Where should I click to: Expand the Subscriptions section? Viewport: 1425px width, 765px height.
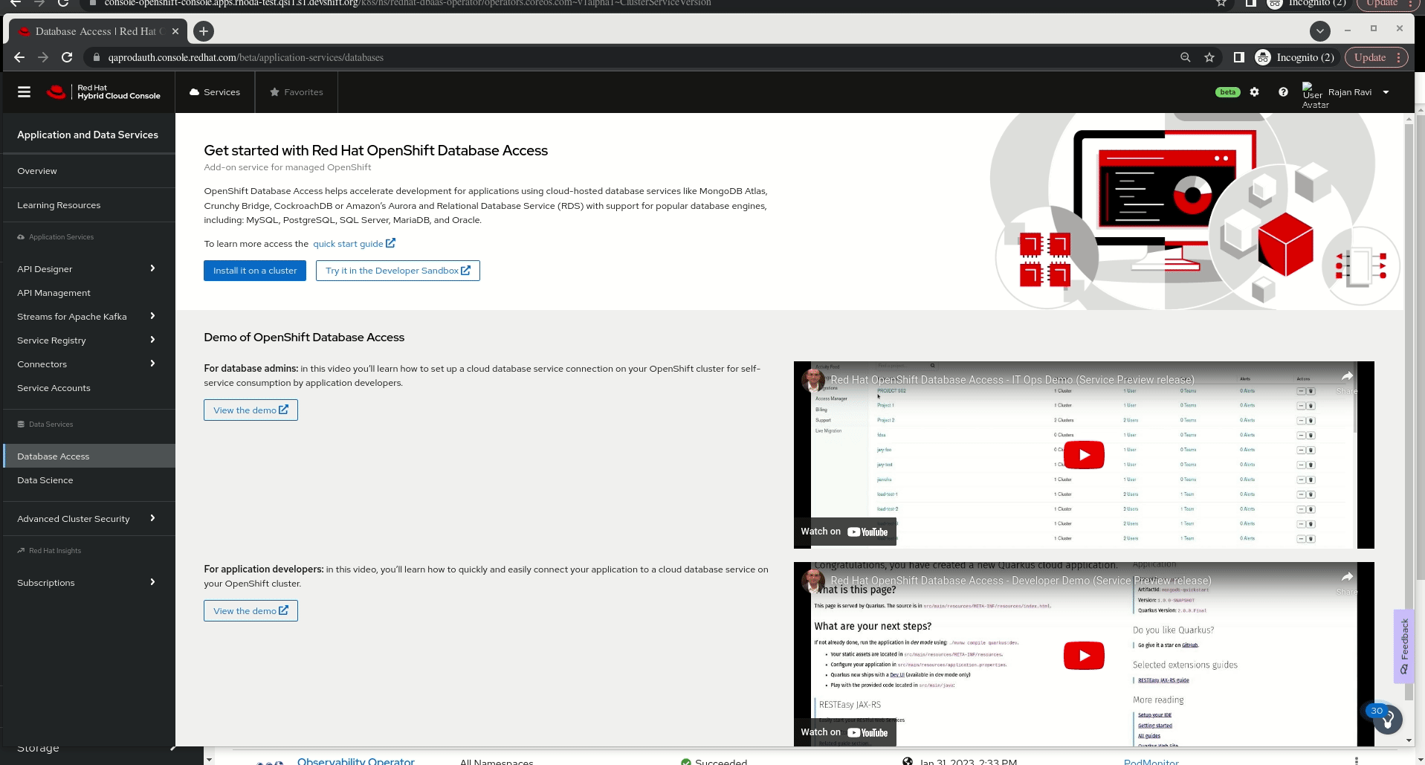click(x=89, y=583)
